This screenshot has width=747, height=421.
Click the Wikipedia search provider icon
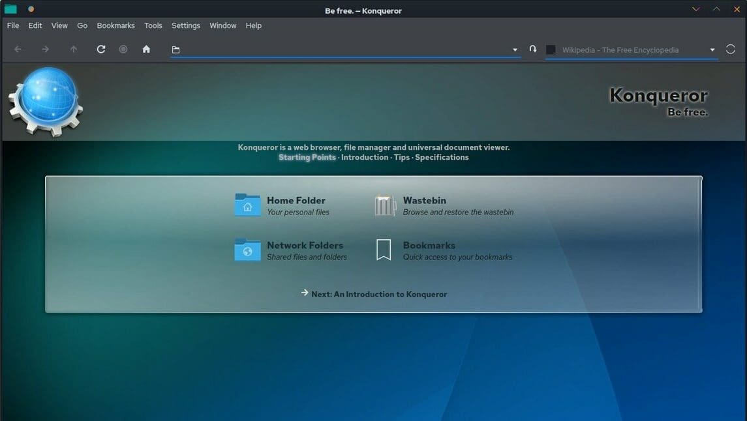(551, 50)
